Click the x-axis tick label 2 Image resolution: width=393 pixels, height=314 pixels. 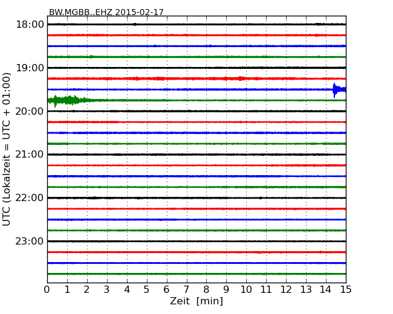(86, 290)
